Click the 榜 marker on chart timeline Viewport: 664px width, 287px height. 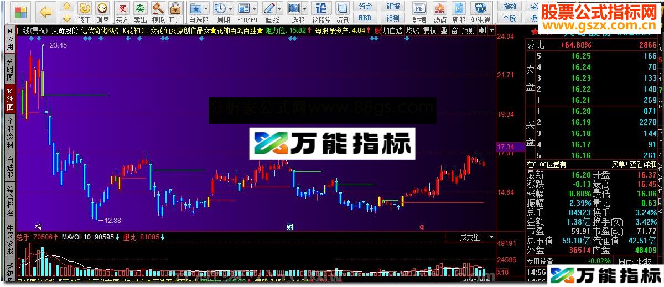click(x=39, y=227)
